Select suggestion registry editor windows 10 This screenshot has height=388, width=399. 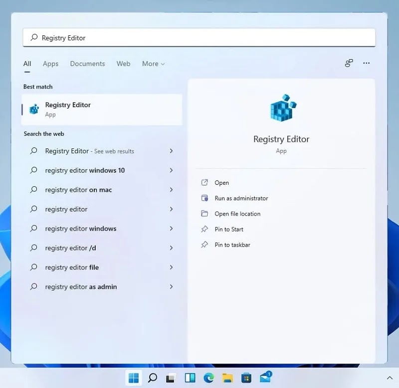pos(102,170)
